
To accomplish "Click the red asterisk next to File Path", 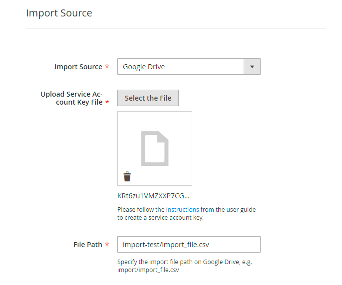I will [x=107, y=245].
